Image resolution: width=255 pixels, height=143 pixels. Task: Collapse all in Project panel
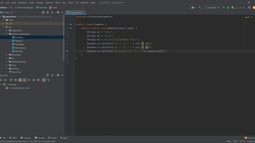pyautogui.click(x=52, y=12)
